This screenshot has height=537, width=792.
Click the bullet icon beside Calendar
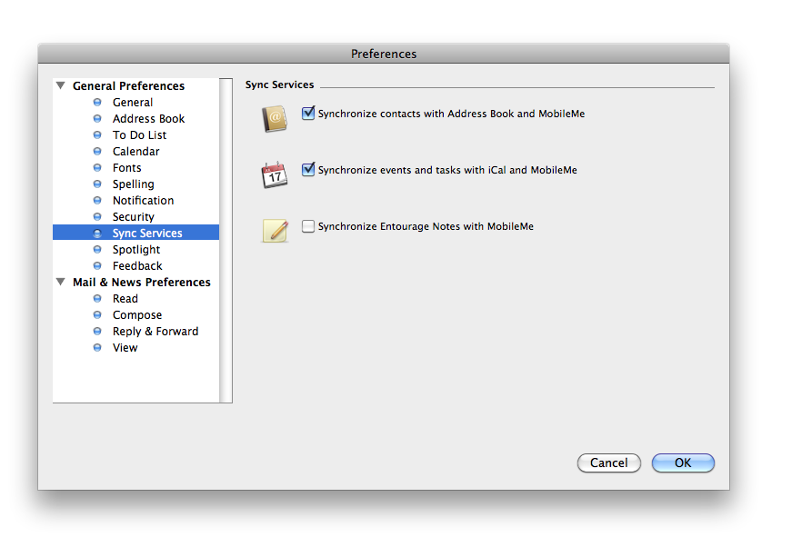pos(97,151)
